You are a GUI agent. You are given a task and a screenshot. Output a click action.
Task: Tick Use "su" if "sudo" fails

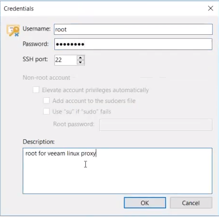point(46,112)
